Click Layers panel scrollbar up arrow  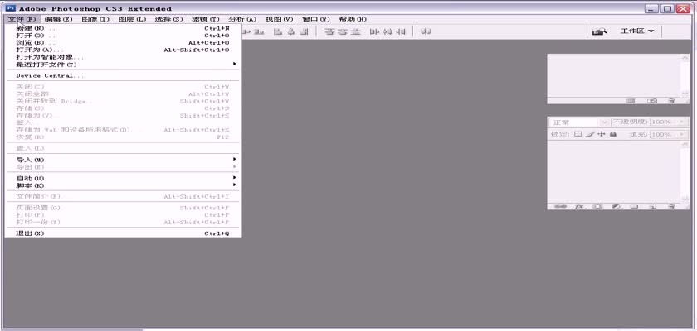pyautogui.click(x=685, y=144)
